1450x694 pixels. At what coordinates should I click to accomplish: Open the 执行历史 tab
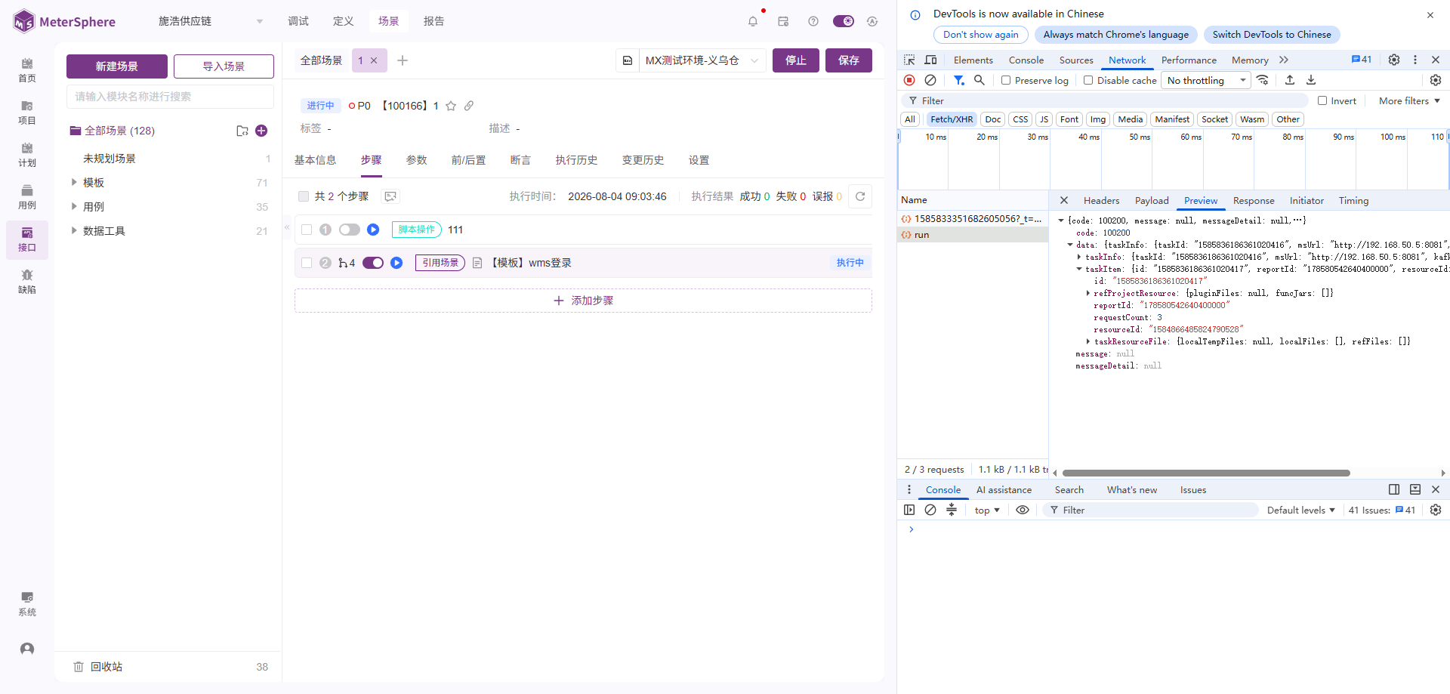tap(576, 160)
